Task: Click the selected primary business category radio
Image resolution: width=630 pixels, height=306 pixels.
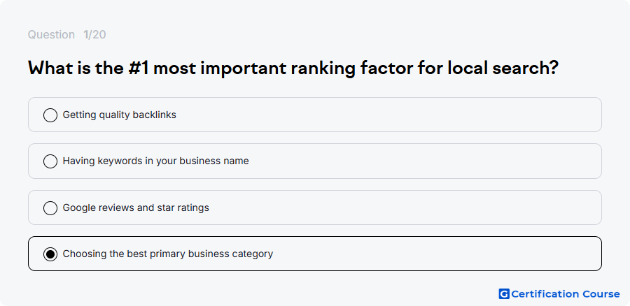Action: point(50,254)
